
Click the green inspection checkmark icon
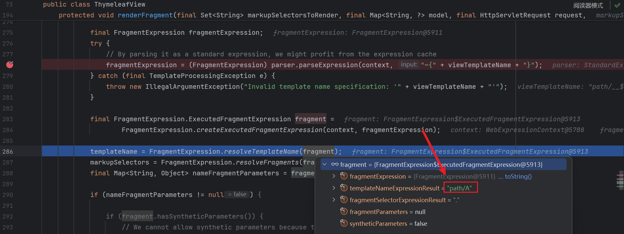point(617,5)
